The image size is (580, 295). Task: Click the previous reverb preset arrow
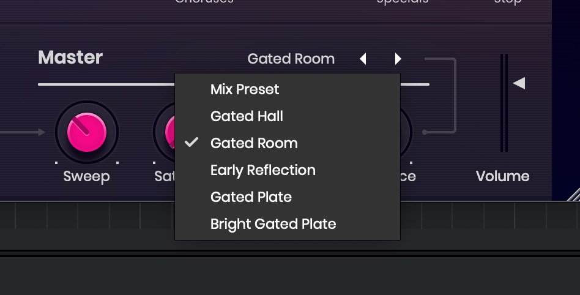click(363, 59)
